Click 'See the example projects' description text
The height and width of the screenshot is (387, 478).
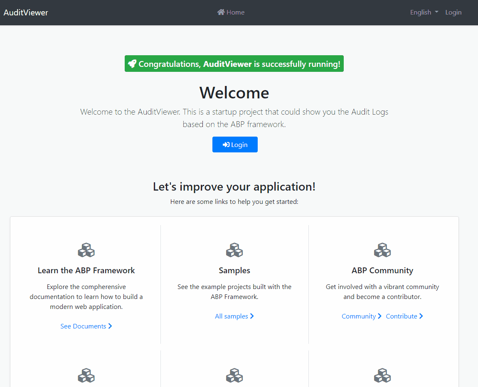(x=234, y=291)
